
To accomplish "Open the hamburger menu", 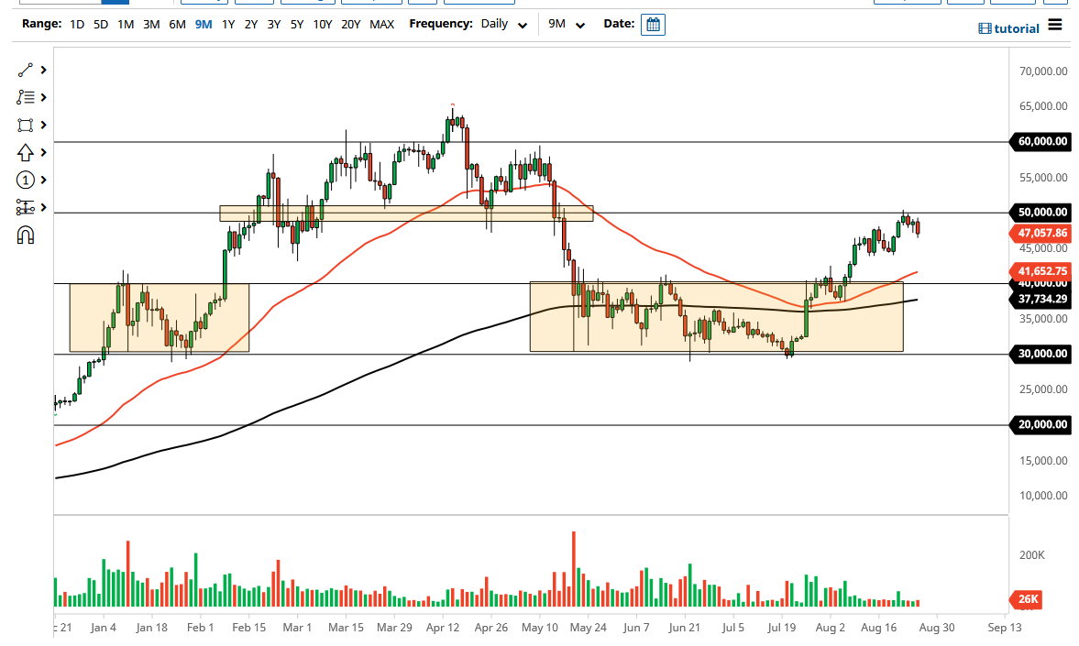I will coord(1054,27).
